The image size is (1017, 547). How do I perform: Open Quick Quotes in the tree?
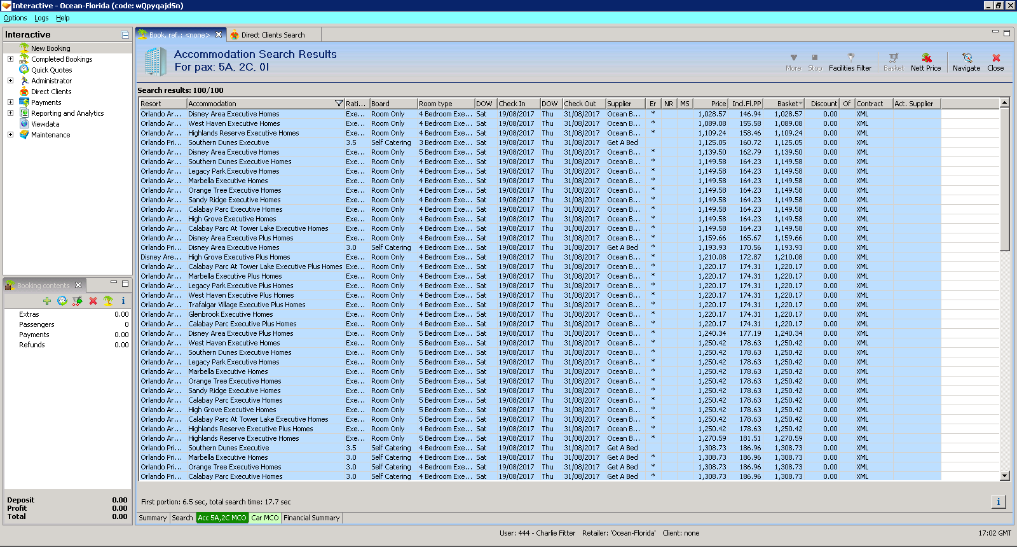click(51, 70)
